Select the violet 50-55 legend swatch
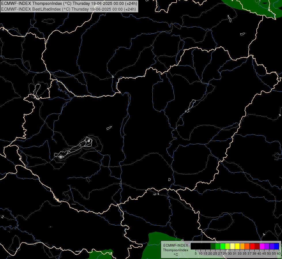The height and width of the screenshot is (259, 282). click(x=272, y=246)
